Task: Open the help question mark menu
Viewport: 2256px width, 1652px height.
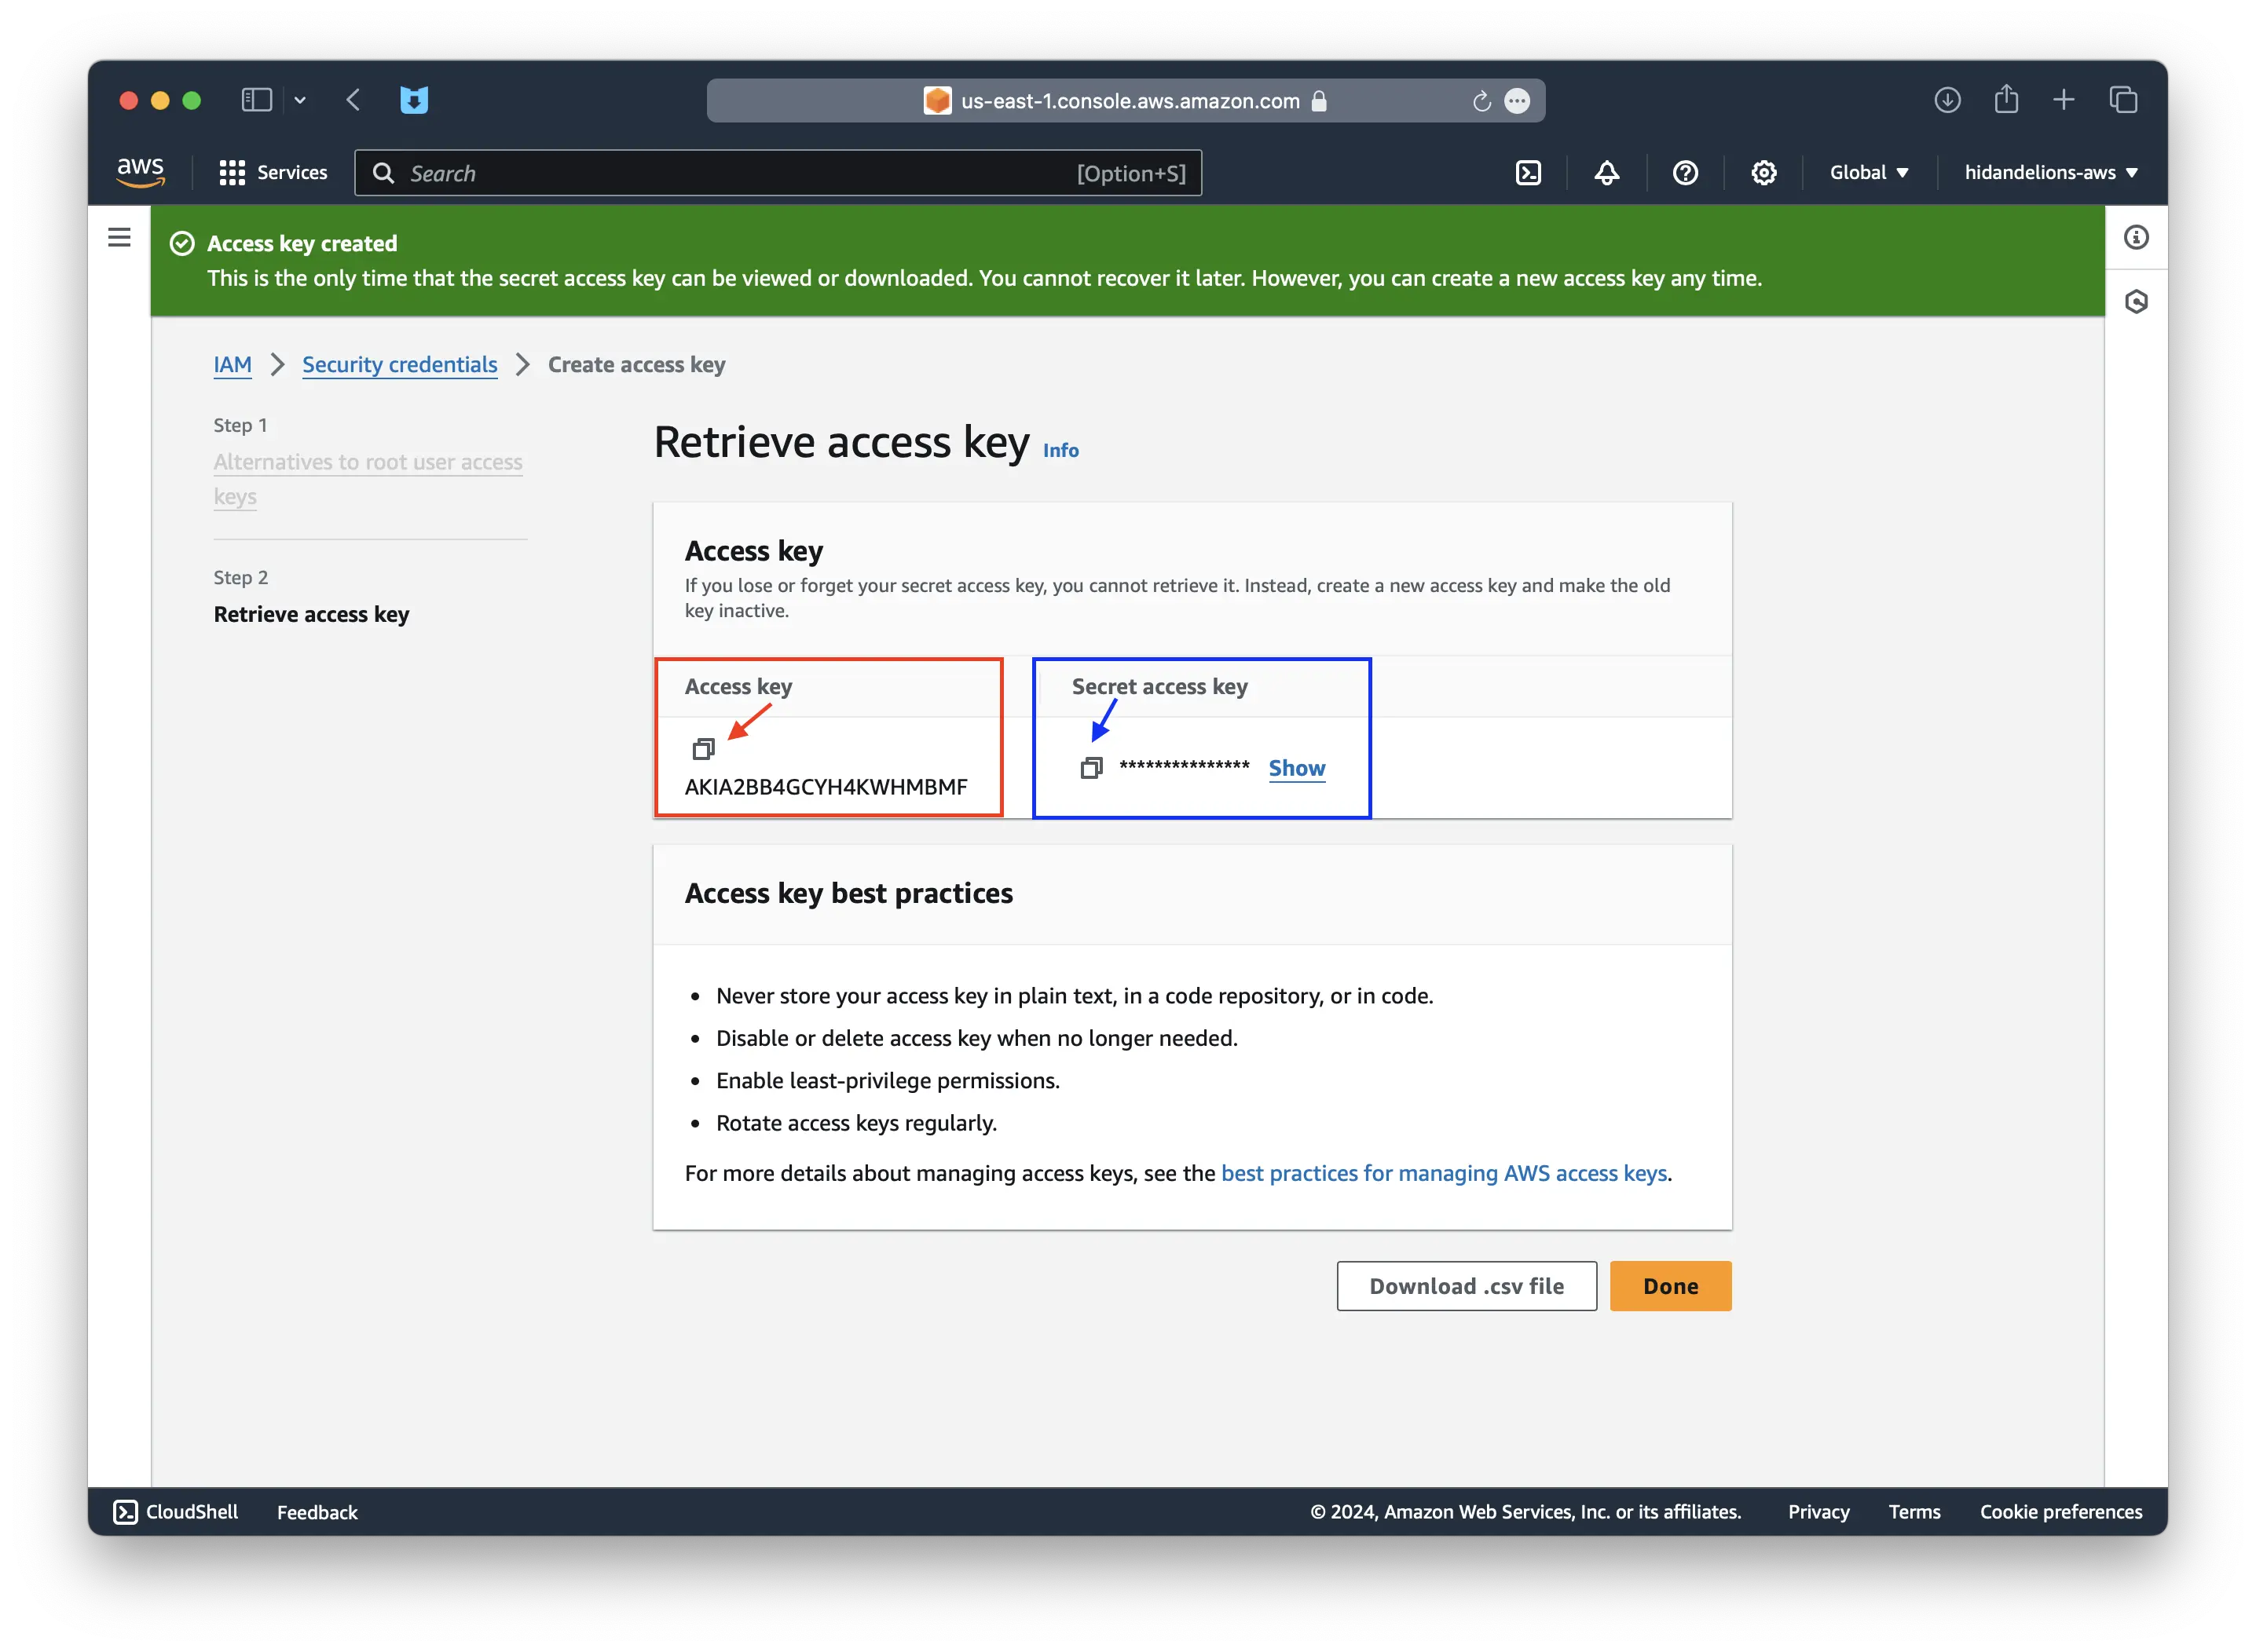Action: 1685,173
